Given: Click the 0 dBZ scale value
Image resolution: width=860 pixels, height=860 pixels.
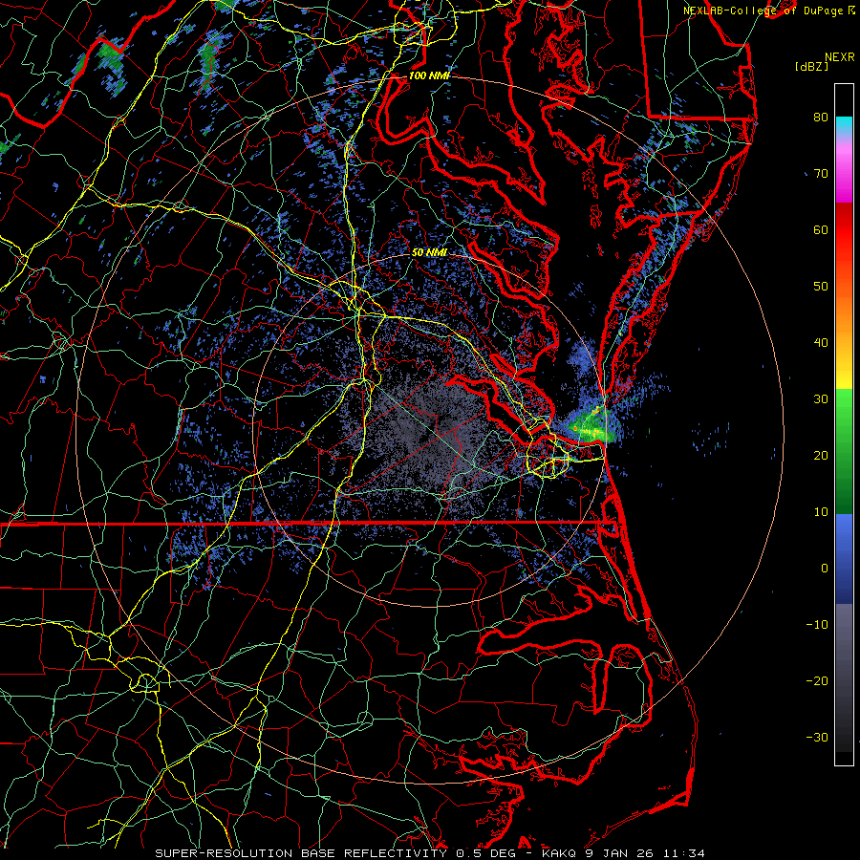Looking at the screenshot, I should tap(825, 569).
